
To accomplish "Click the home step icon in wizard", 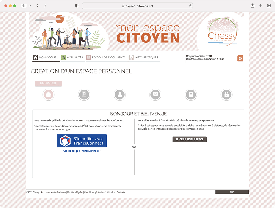I will point(48,95).
